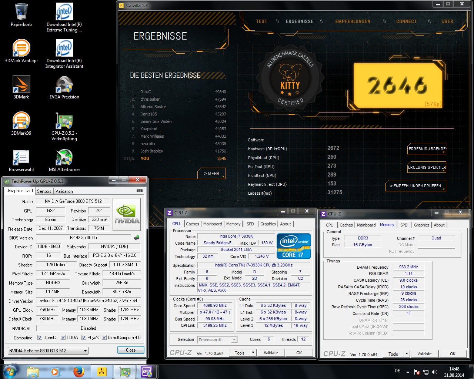Click the Kitty Certified badge in Catzilla
Screen dimensions: 474x379
290,78
